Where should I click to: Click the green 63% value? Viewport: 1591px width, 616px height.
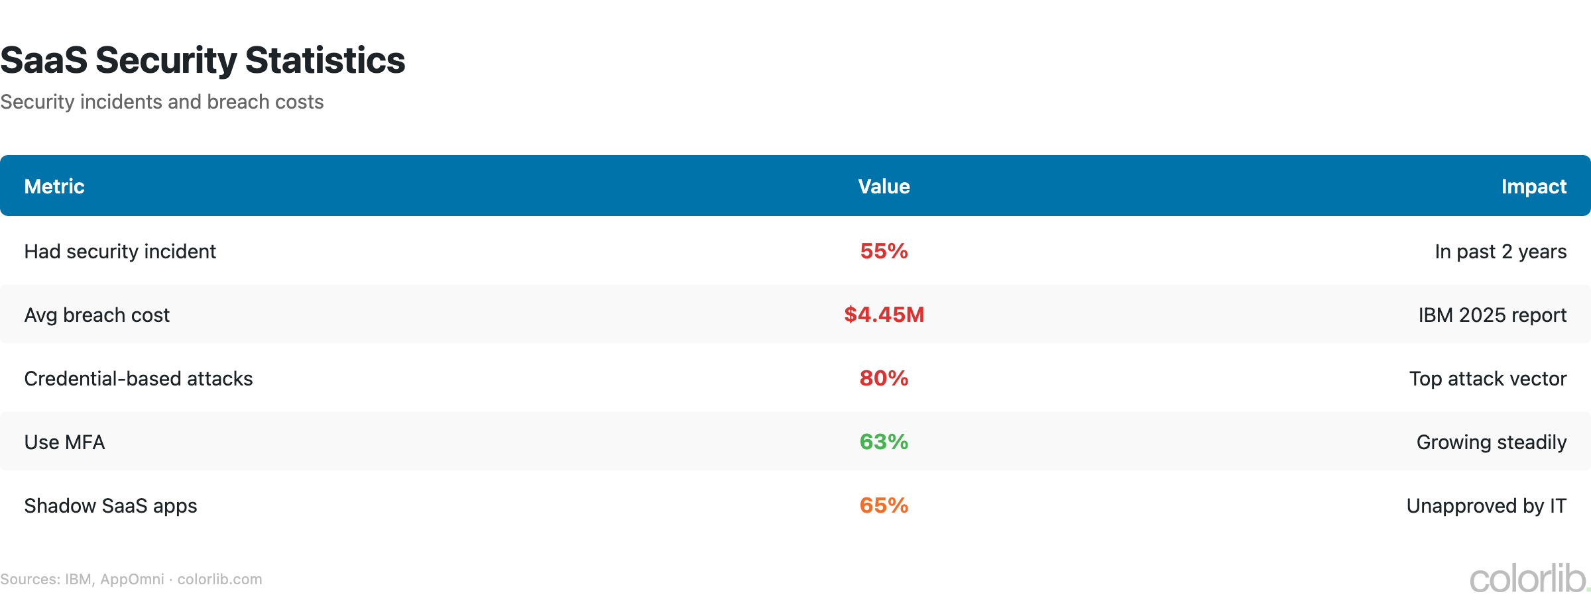884,442
